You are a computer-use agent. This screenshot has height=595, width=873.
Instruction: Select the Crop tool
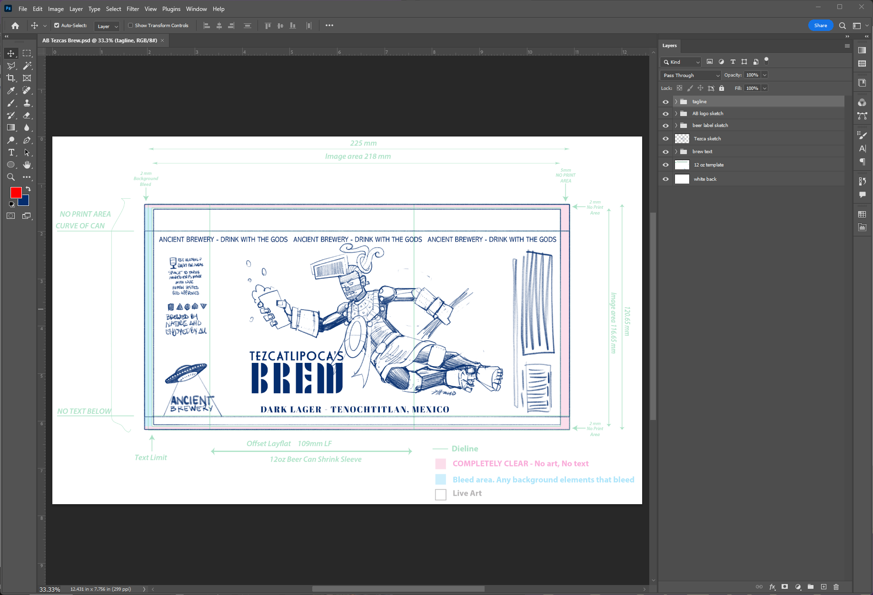tap(11, 78)
